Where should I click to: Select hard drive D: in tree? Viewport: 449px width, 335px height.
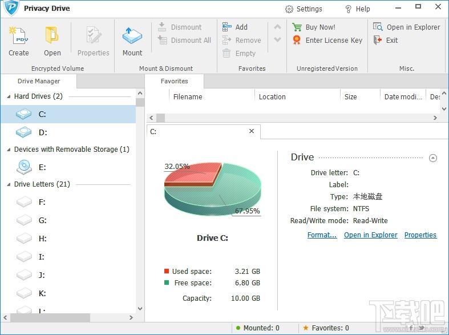pos(68,132)
